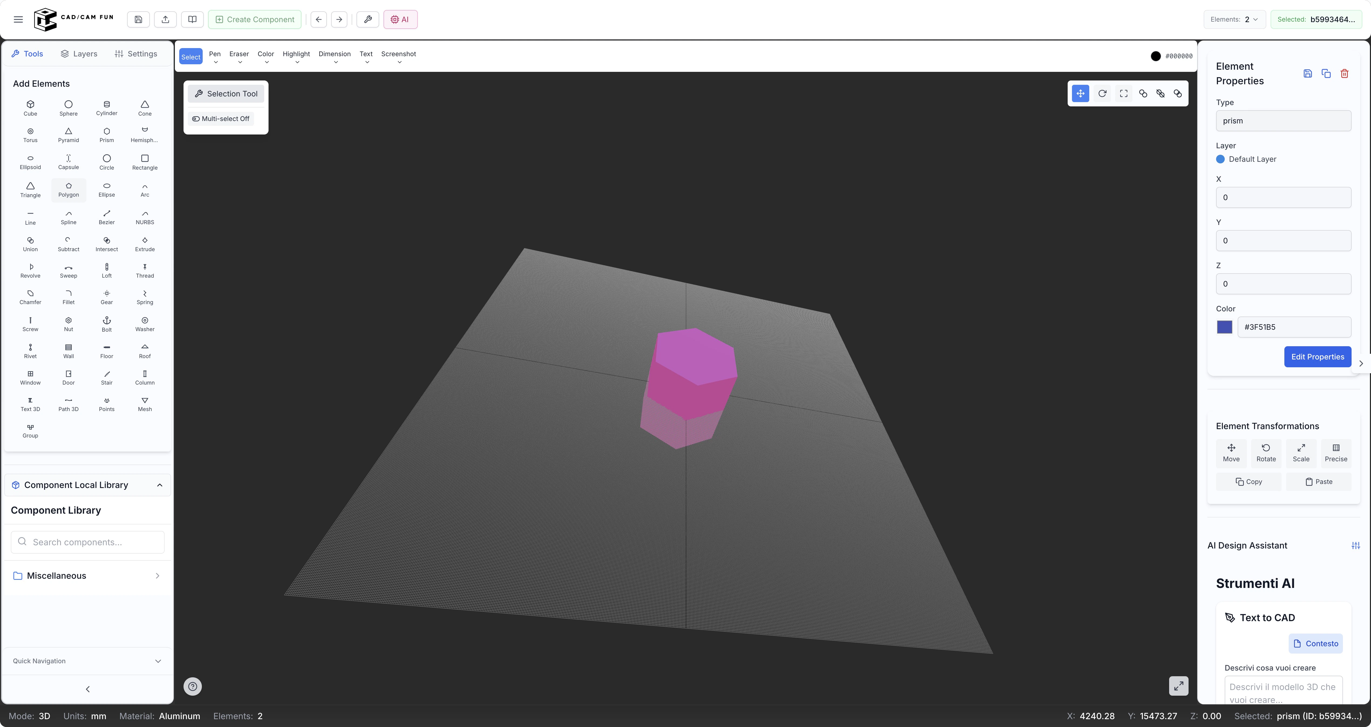Image resolution: width=1371 pixels, height=727 pixels.
Task: Insert a Text 3D element
Action: 30,404
